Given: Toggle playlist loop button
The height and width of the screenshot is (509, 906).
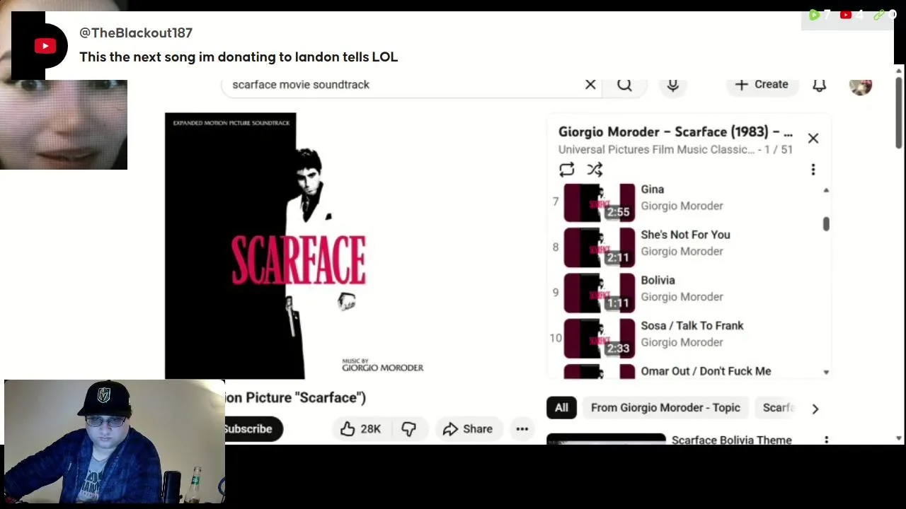Looking at the screenshot, I should point(566,170).
